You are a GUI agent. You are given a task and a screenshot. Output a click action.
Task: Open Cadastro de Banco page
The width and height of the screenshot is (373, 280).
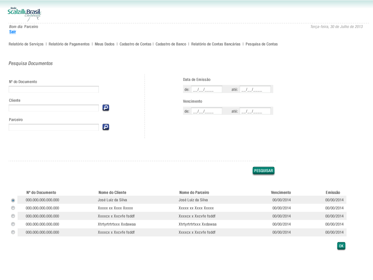(171, 44)
